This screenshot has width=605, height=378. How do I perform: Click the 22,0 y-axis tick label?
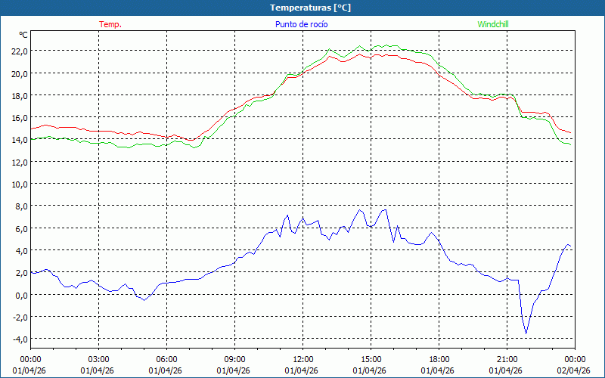click(19, 51)
